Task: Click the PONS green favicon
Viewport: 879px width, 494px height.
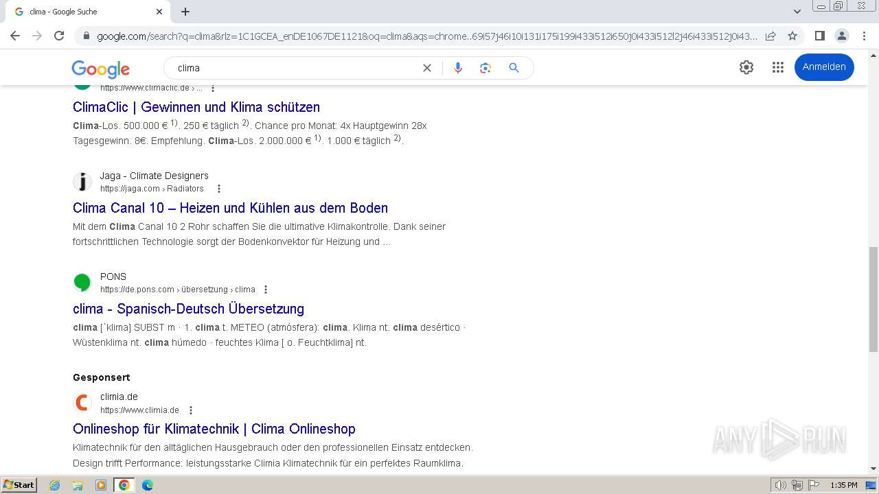Action: pyautogui.click(x=82, y=283)
